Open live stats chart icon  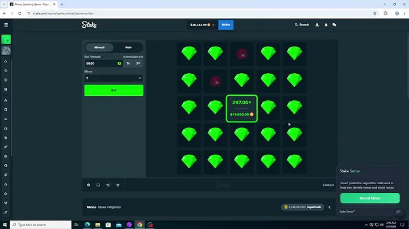(108, 185)
